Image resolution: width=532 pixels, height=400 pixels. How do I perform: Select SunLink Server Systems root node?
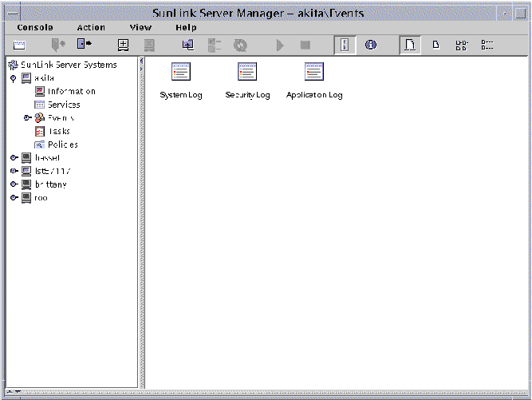click(69, 65)
